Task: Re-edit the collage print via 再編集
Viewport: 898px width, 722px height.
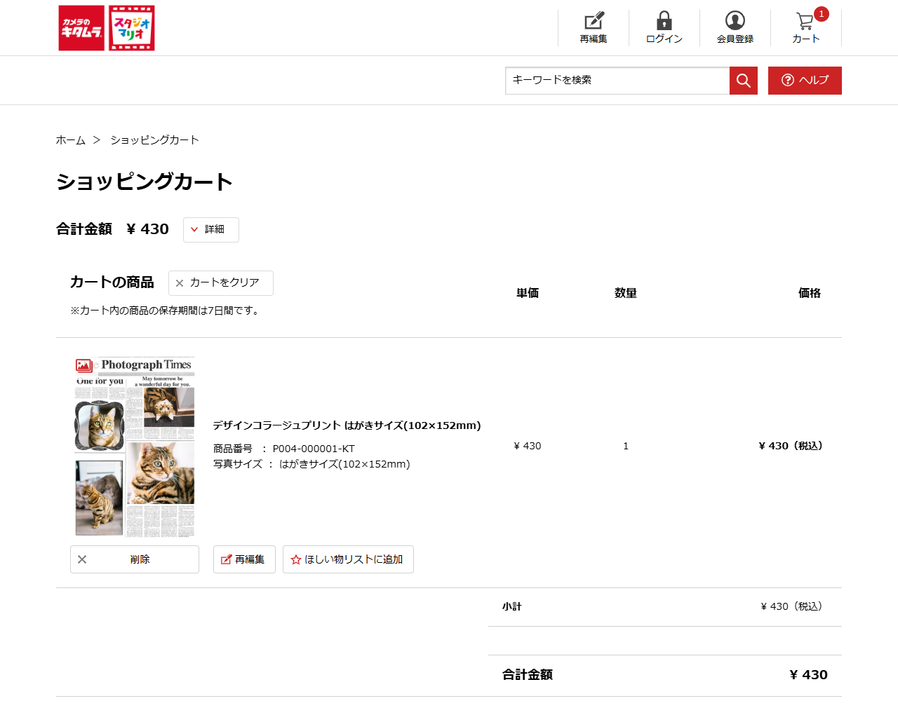Action: (x=244, y=559)
